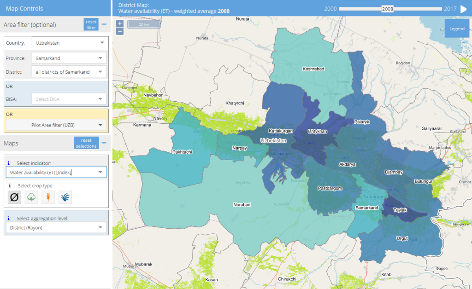Click the Ishtykhan district on the map
The width and height of the screenshot is (472, 289).
coord(317,131)
